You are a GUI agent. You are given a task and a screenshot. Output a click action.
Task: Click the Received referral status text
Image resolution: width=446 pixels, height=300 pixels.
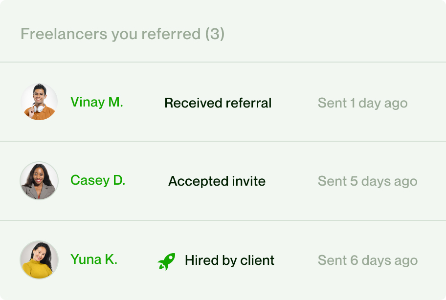218,103
